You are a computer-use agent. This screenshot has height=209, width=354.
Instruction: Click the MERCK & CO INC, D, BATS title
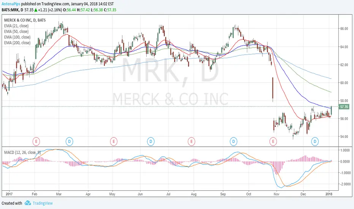coord(25,20)
